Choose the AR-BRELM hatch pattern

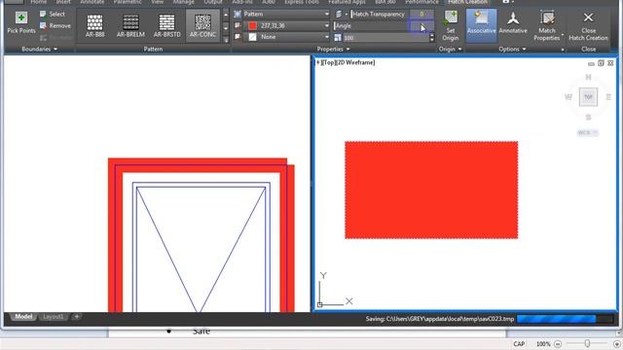130,26
